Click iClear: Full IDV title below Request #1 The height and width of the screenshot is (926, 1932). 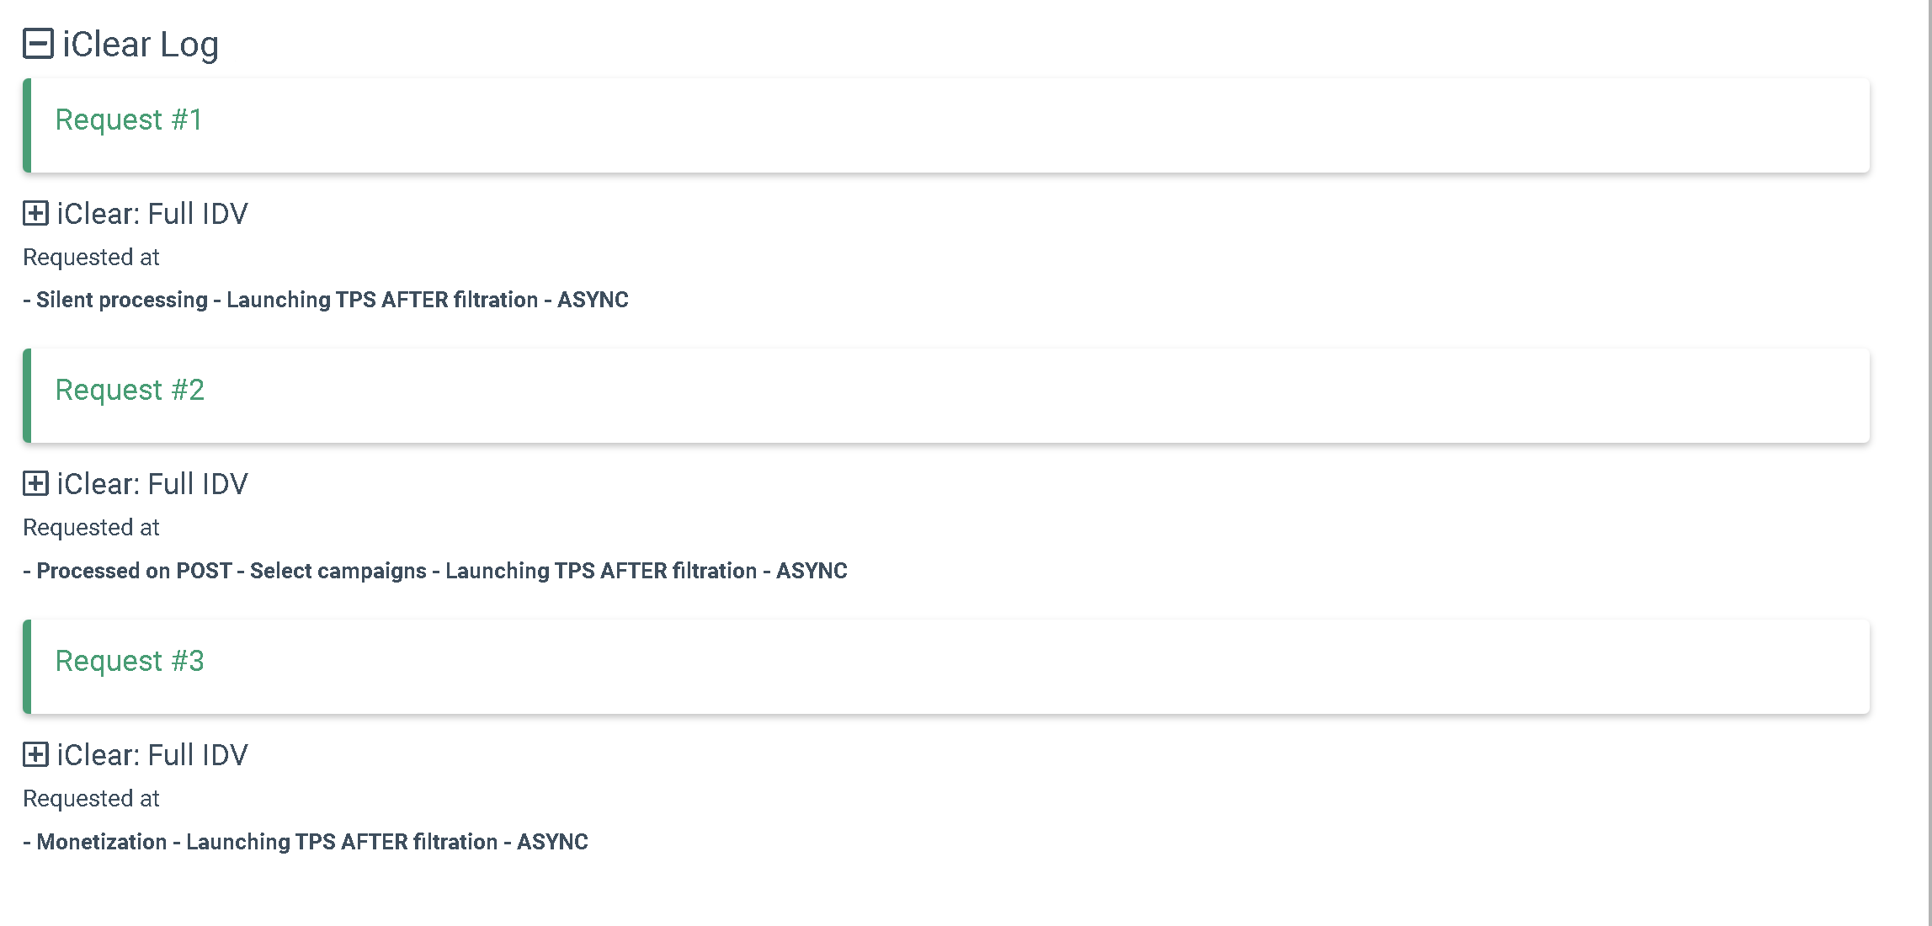[x=152, y=214]
